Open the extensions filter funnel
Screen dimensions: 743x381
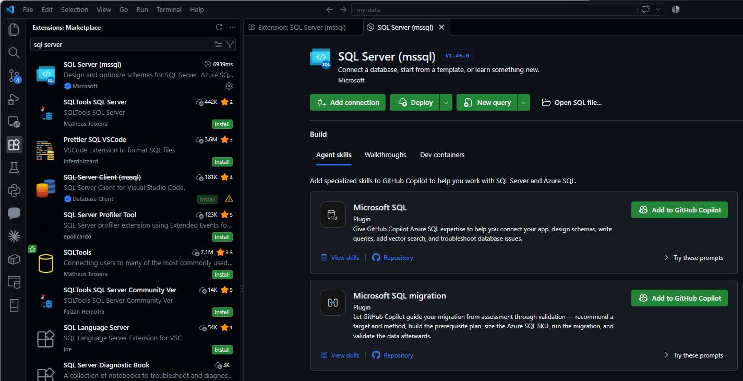[x=230, y=44]
